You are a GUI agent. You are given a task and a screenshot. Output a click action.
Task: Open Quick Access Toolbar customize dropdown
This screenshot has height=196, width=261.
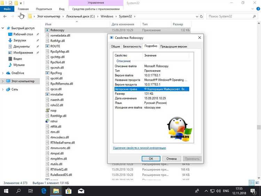coord(21,3)
